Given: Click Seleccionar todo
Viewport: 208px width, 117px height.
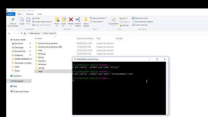Looking at the screenshot, I should tap(140, 18).
